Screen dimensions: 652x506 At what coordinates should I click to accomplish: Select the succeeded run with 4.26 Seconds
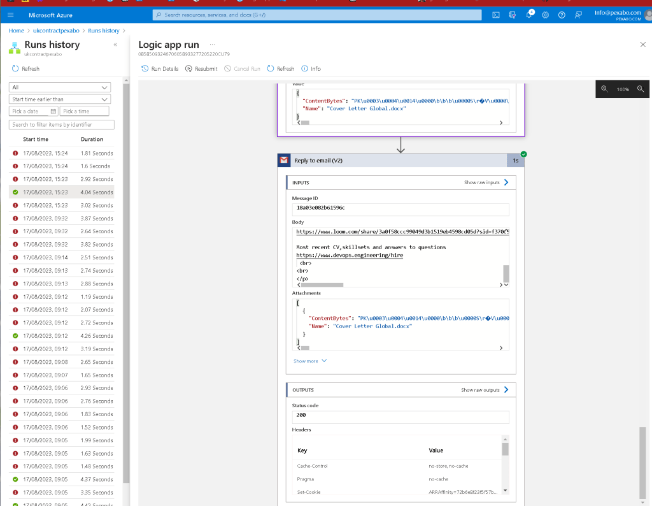pos(62,336)
